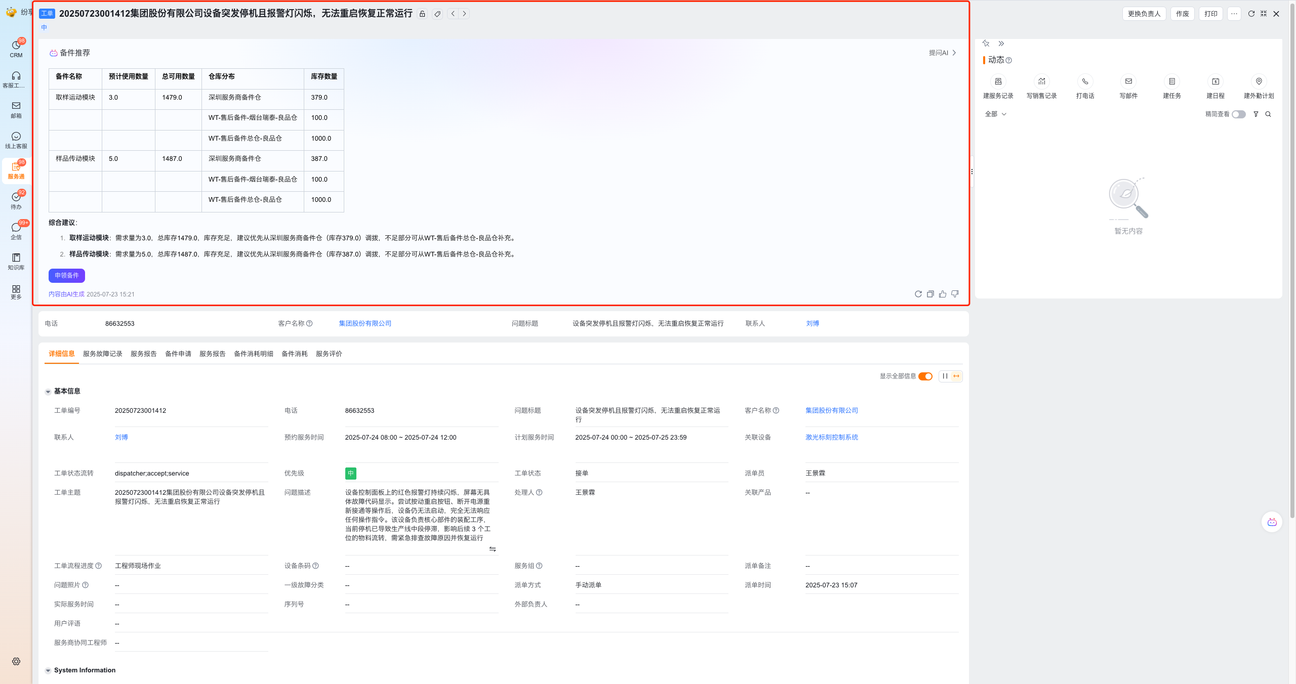Image resolution: width=1296 pixels, height=684 pixels.
Task: Click the 申领备件 button
Action: click(x=66, y=276)
